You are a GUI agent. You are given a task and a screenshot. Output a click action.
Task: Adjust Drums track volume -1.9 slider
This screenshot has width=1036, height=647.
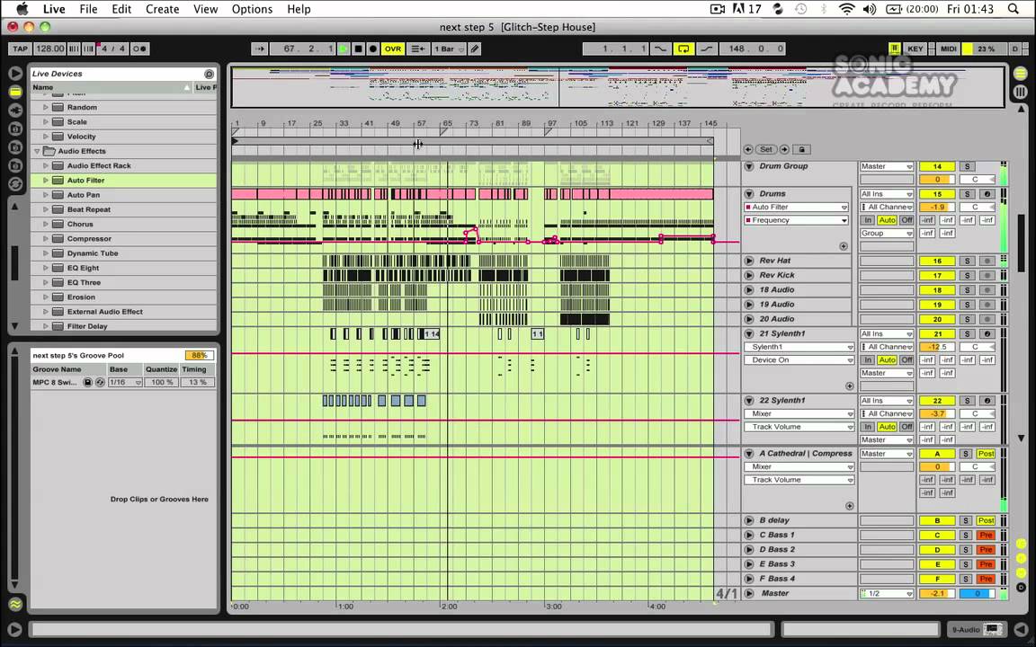click(937, 208)
